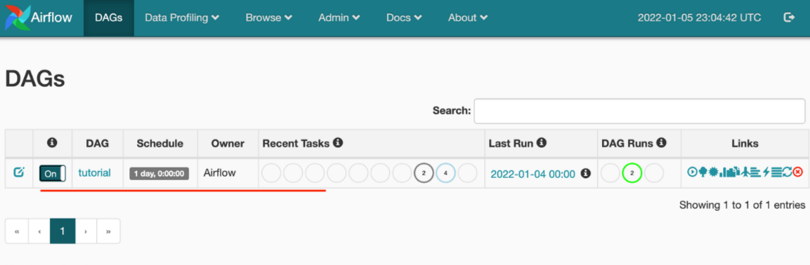810x265 pixels.
Task: Toggle tutorial DAG On/Off switch
Action: (52, 173)
